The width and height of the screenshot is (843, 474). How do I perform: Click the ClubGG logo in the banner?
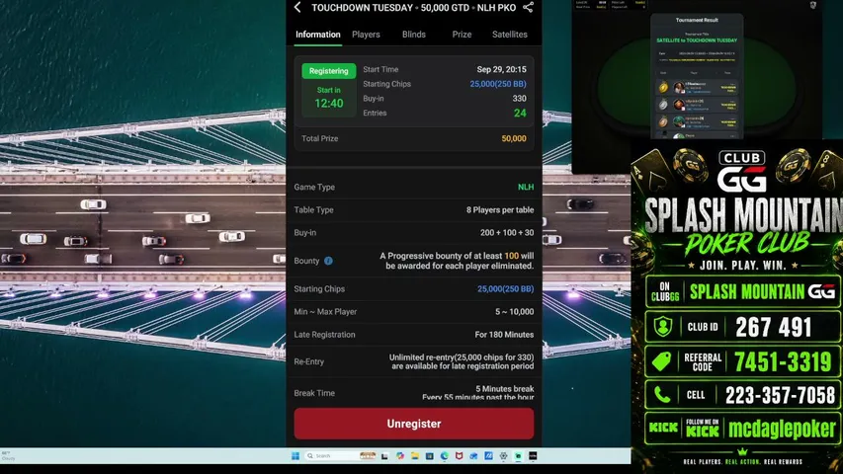[x=742, y=171]
